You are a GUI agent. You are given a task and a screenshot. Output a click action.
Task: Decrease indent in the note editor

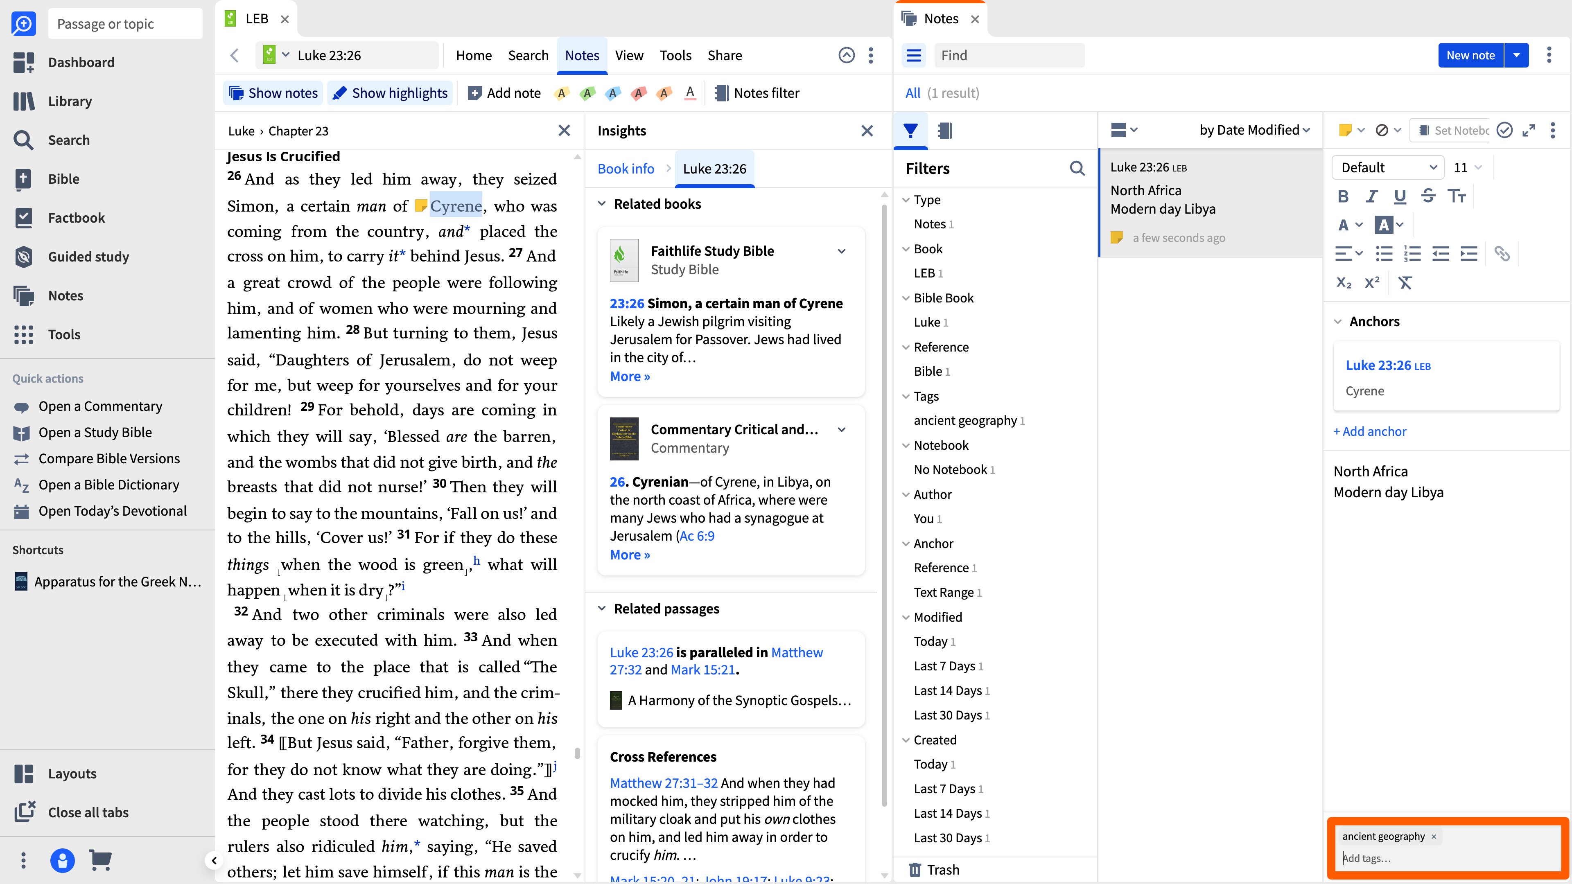(1440, 254)
